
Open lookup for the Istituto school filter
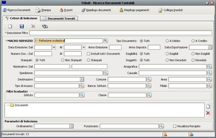tap(82, 95)
